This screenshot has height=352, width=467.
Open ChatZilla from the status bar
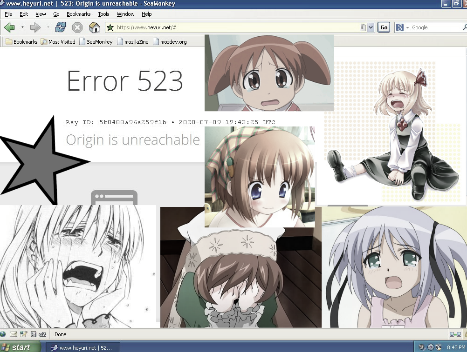(x=42, y=334)
